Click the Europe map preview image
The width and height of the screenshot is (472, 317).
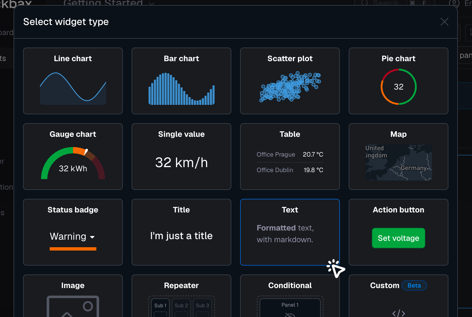[x=398, y=162]
